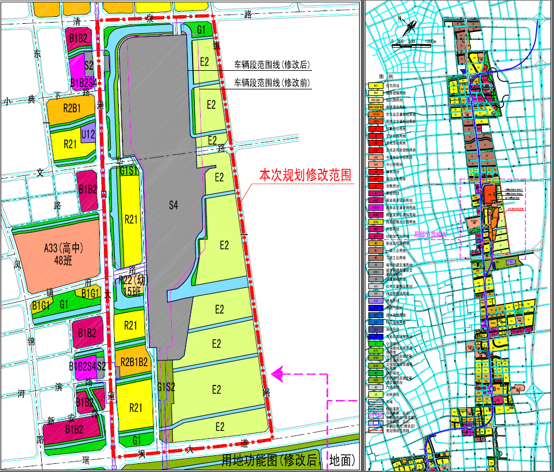
Task: Select the orange R2B1 parcel
Action: [x=73, y=108]
